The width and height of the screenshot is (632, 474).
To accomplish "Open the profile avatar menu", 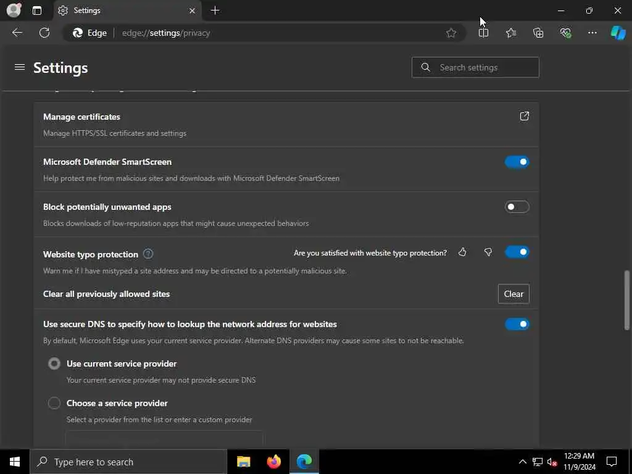I will [14, 10].
